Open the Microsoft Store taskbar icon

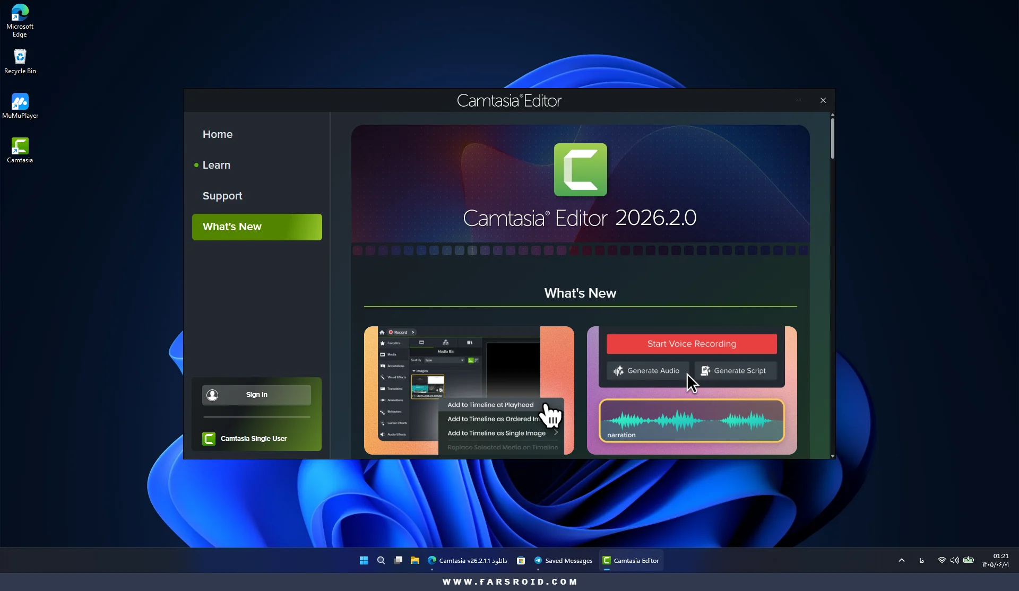coord(521,560)
